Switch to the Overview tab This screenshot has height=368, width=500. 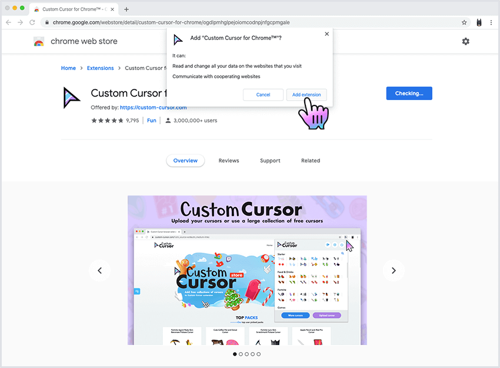(185, 161)
